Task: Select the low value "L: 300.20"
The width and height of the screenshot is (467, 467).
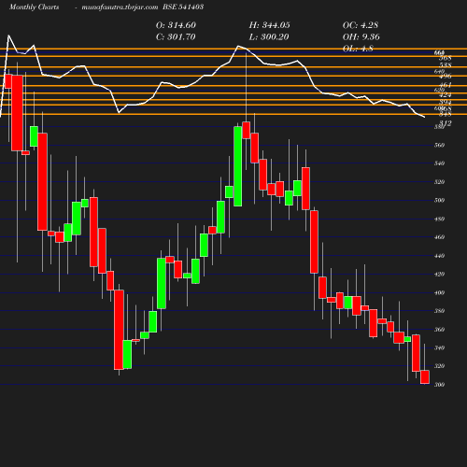Action: (269, 36)
